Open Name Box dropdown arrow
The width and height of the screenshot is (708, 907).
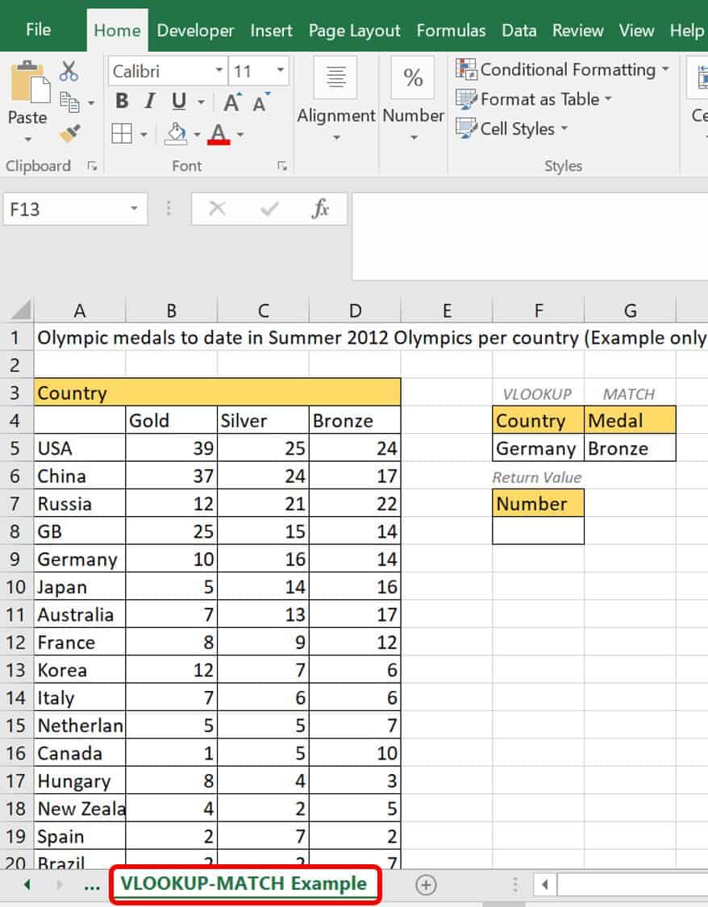click(x=134, y=208)
